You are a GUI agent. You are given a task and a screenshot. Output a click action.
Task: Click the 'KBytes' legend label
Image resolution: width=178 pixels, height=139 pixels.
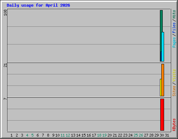174,125
